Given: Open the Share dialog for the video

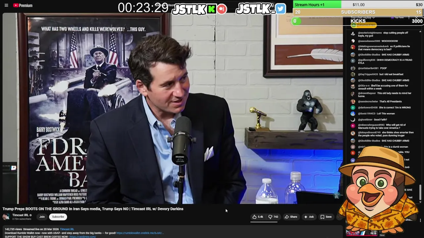Looking at the screenshot, I should (x=291, y=217).
